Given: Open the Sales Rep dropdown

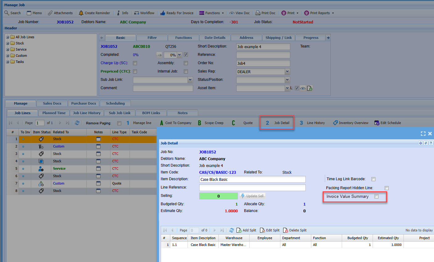Looking at the screenshot, I should [x=287, y=72].
